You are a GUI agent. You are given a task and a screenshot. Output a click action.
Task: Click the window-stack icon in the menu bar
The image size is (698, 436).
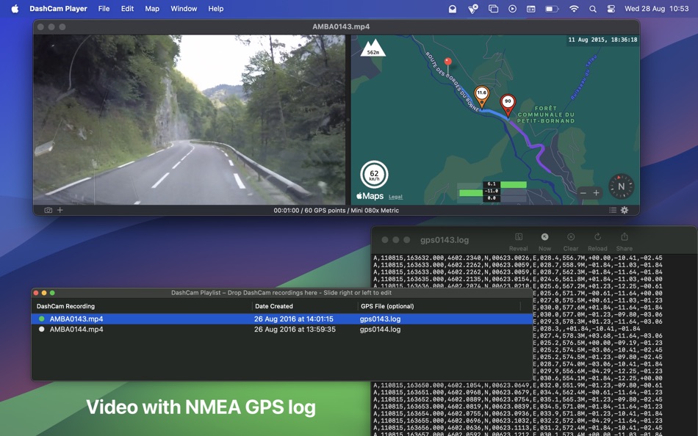(493, 9)
